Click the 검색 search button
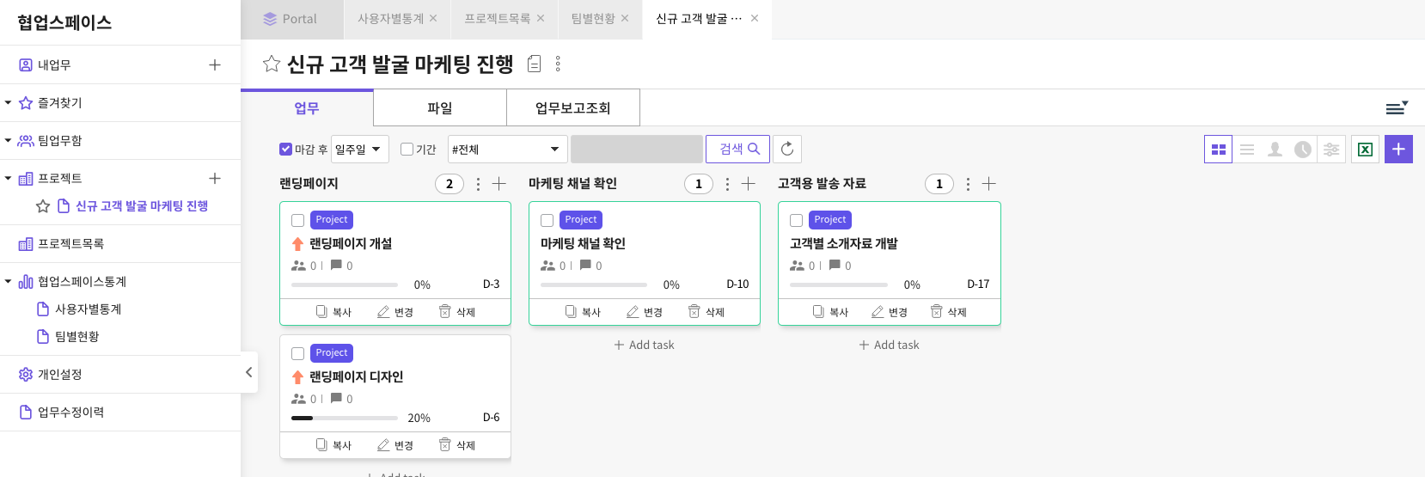 [737, 150]
